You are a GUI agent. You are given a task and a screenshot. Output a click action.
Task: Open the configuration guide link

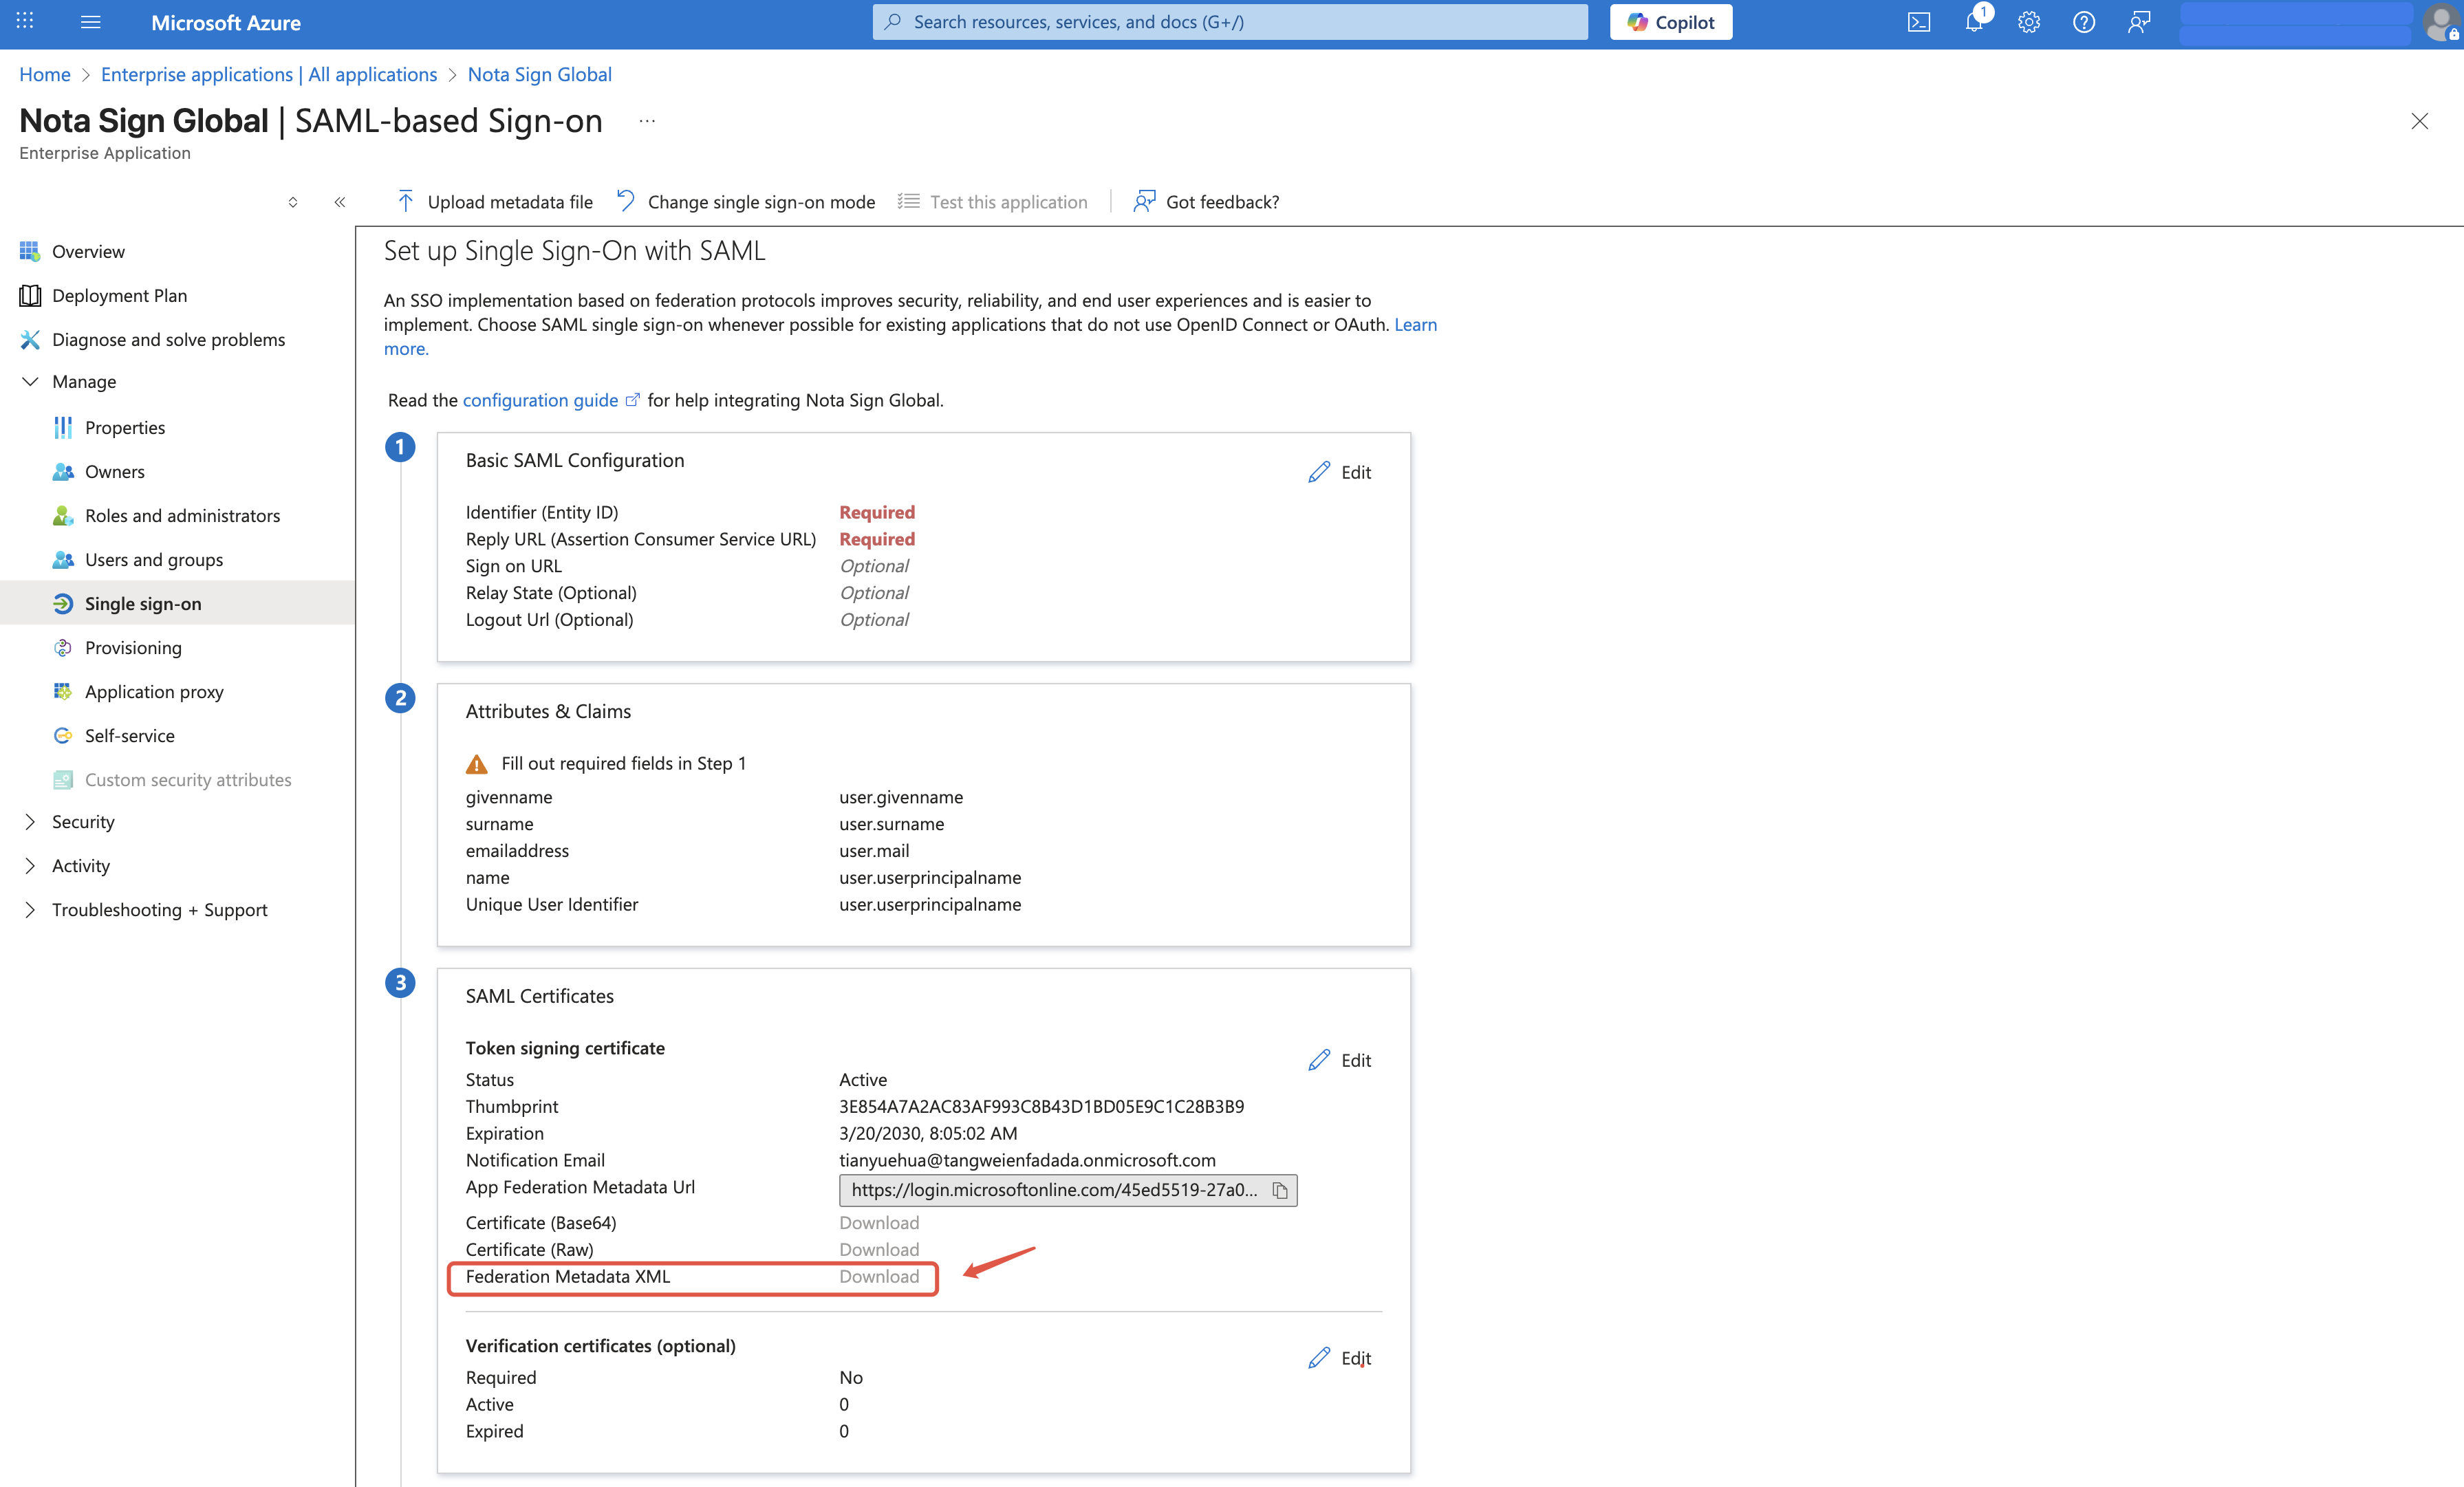point(540,400)
